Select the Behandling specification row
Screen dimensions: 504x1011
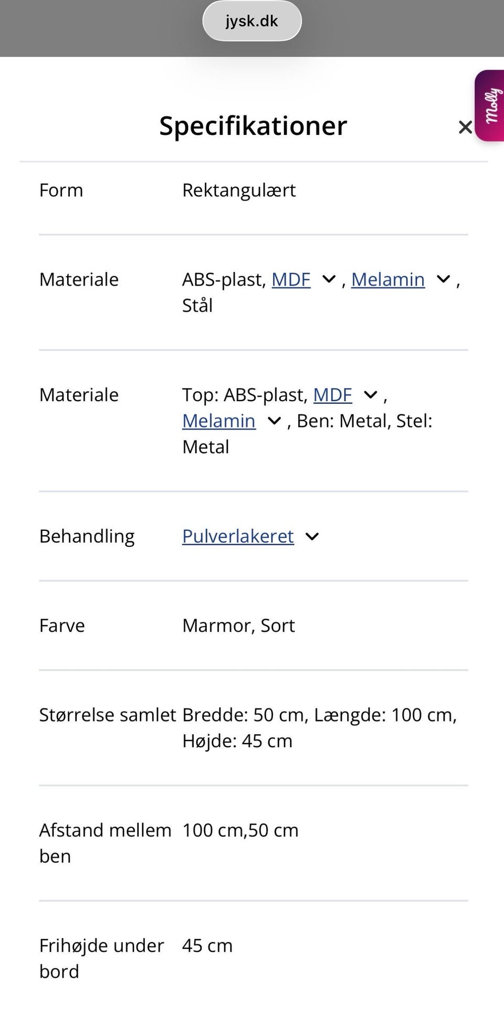(87, 536)
